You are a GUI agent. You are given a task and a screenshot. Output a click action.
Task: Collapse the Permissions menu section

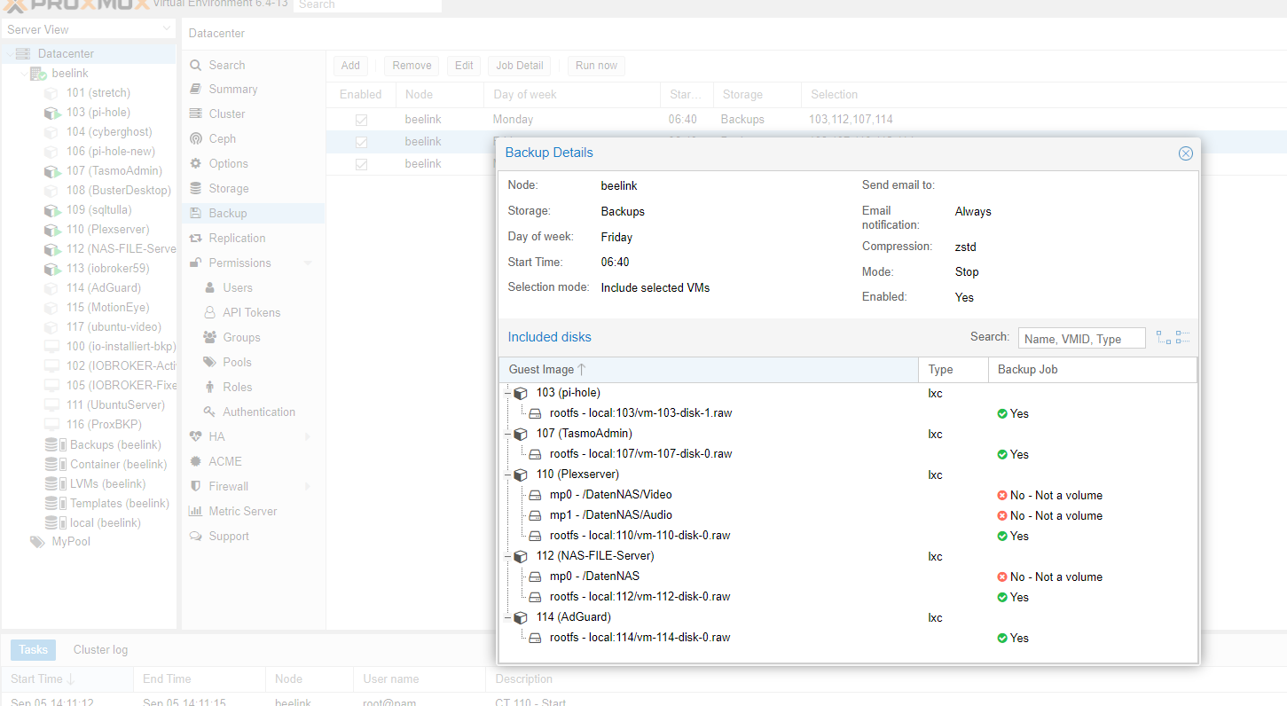[308, 263]
